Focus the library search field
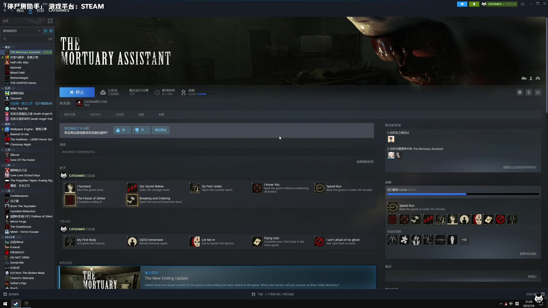 coord(25,39)
